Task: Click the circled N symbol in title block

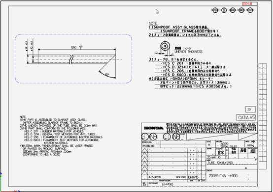Action: (153, 137)
